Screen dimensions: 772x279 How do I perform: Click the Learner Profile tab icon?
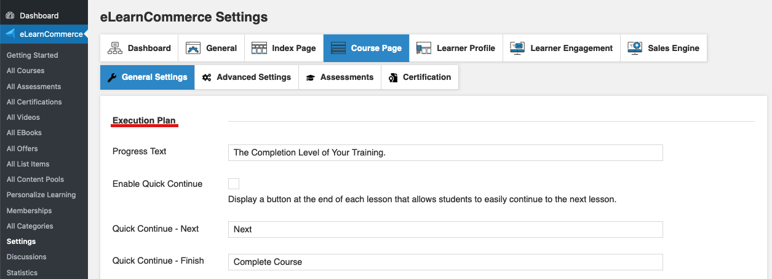[x=423, y=48]
